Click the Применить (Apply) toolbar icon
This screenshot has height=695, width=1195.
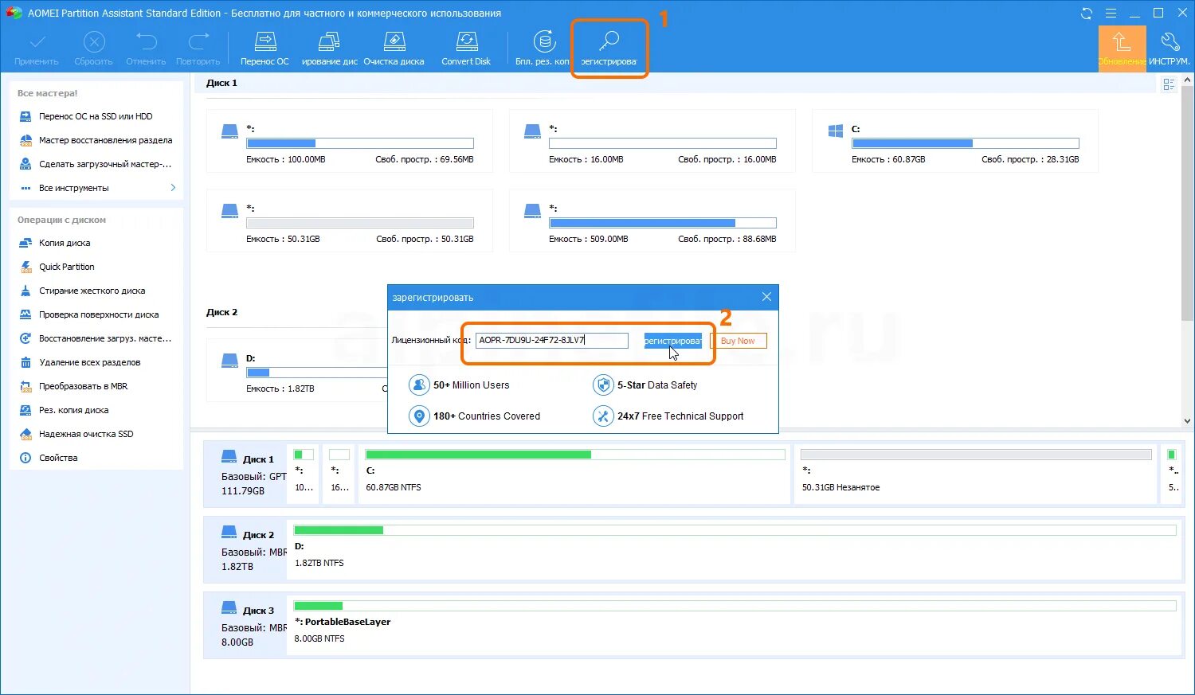tap(37, 49)
